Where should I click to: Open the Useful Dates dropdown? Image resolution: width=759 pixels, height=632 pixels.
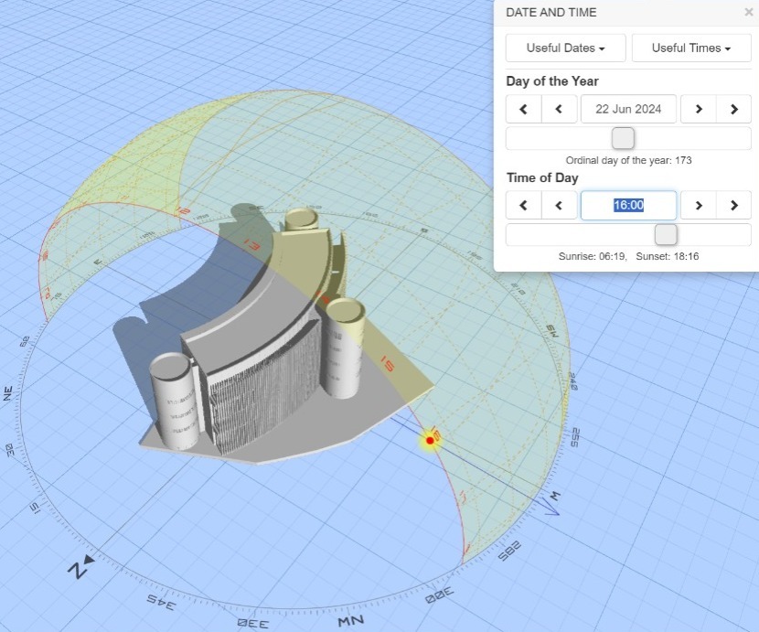tap(566, 48)
